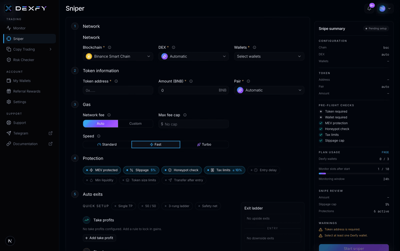Screen dimensions: 400x251
Task: Enable Min liquidity protection chip
Action: (100, 180)
